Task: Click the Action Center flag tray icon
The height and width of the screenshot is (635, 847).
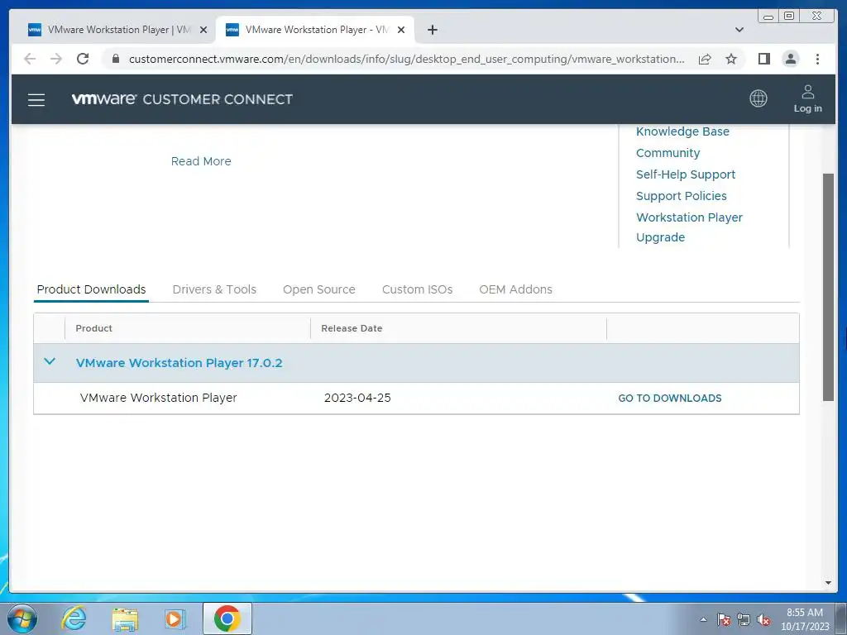Action: pyautogui.click(x=723, y=620)
